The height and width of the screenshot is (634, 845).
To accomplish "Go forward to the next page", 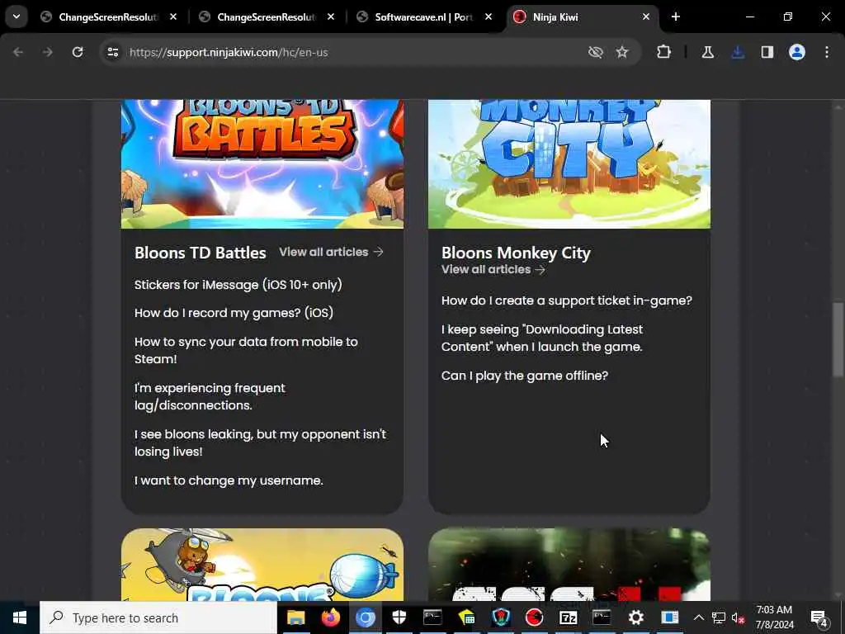I will (x=47, y=52).
